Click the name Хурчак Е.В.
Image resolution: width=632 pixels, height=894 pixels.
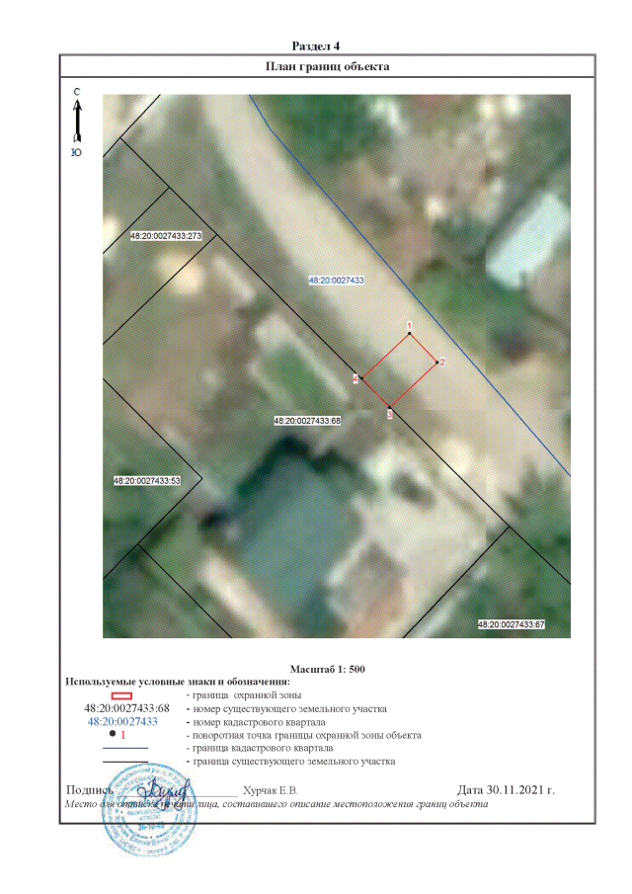(271, 791)
